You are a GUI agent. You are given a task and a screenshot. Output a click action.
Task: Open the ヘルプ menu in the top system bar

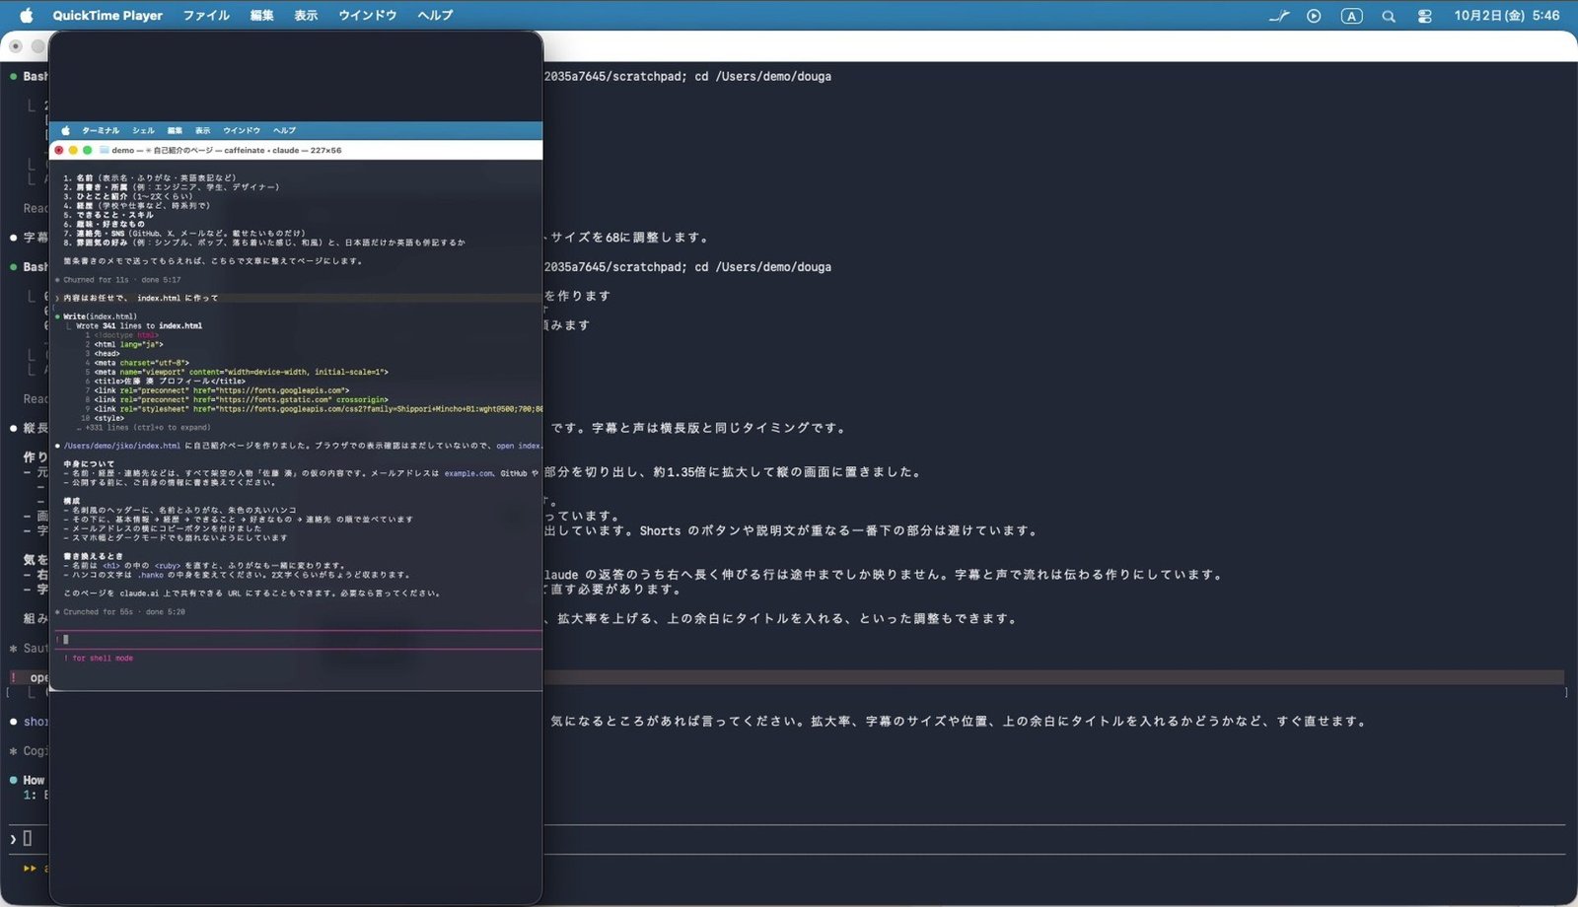tap(435, 15)
